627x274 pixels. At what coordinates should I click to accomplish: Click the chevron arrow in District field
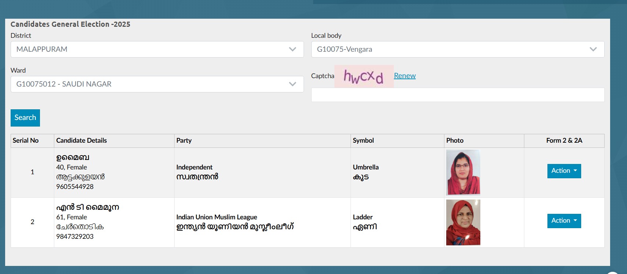tap(292, 49)
